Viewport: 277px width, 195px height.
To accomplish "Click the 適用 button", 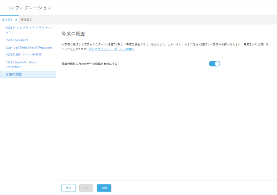I will (104, 188).
